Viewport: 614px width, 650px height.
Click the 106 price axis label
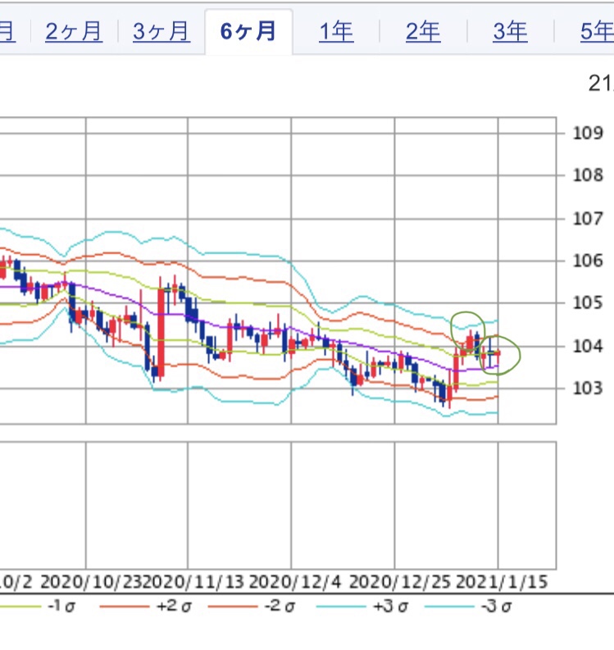tap(588, 261)
